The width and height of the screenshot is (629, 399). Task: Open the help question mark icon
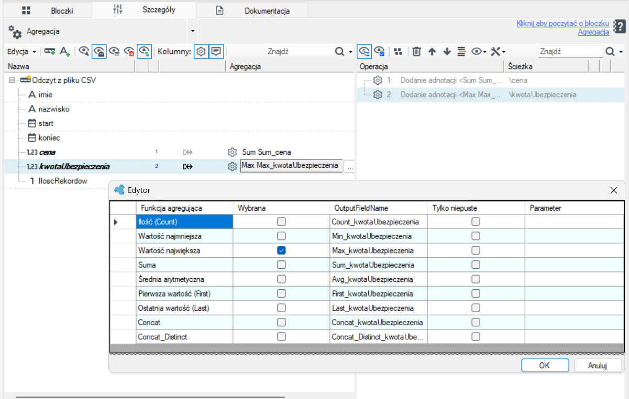pos(620,27)
